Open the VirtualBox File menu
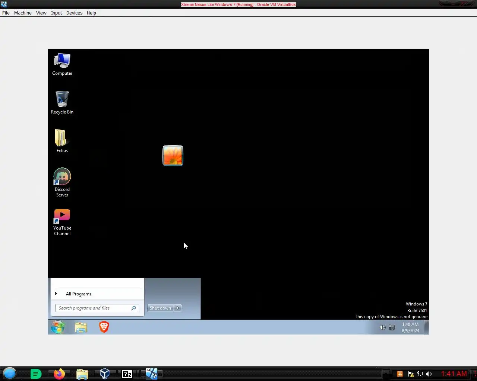The height and width of the screenshot is (381, 477). coord(6,13)
